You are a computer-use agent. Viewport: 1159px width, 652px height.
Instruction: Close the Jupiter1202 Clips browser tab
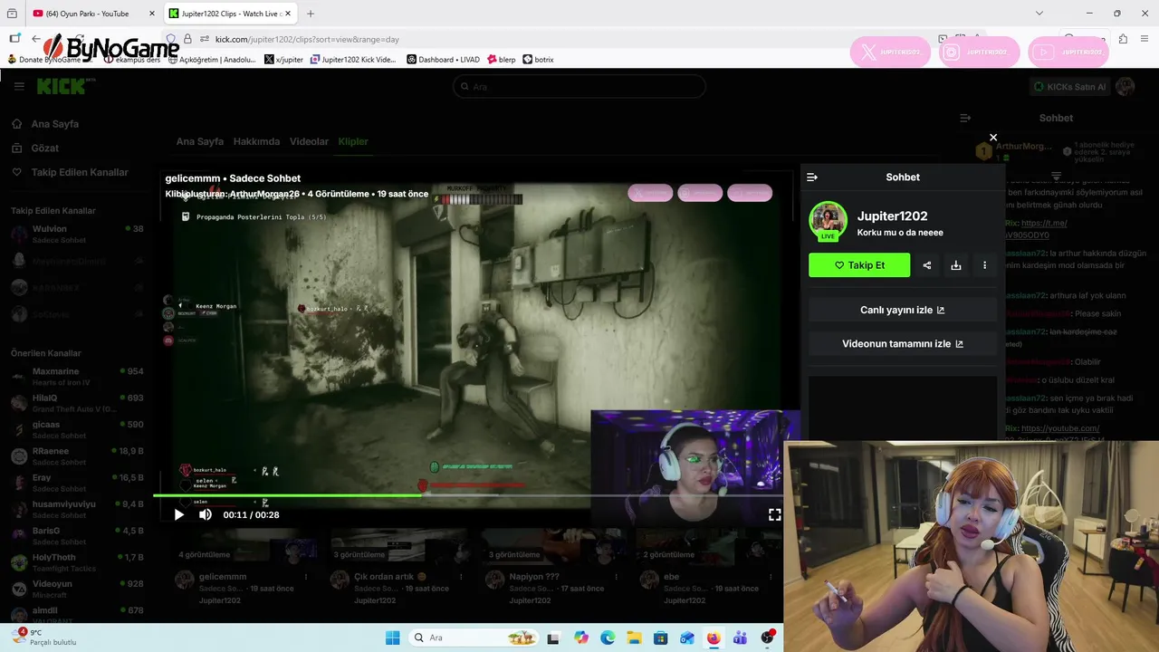(288, 14)
